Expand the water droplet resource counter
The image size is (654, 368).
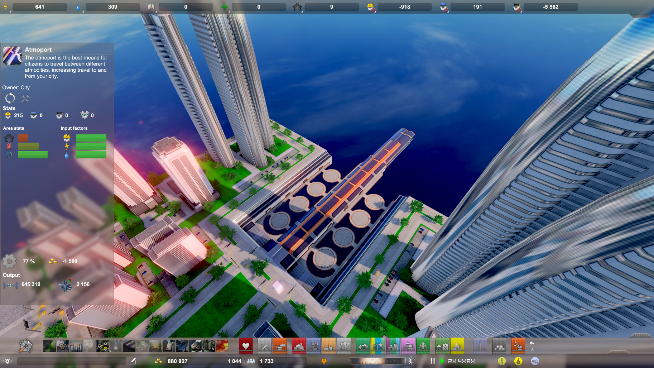(x=79, y=7)
